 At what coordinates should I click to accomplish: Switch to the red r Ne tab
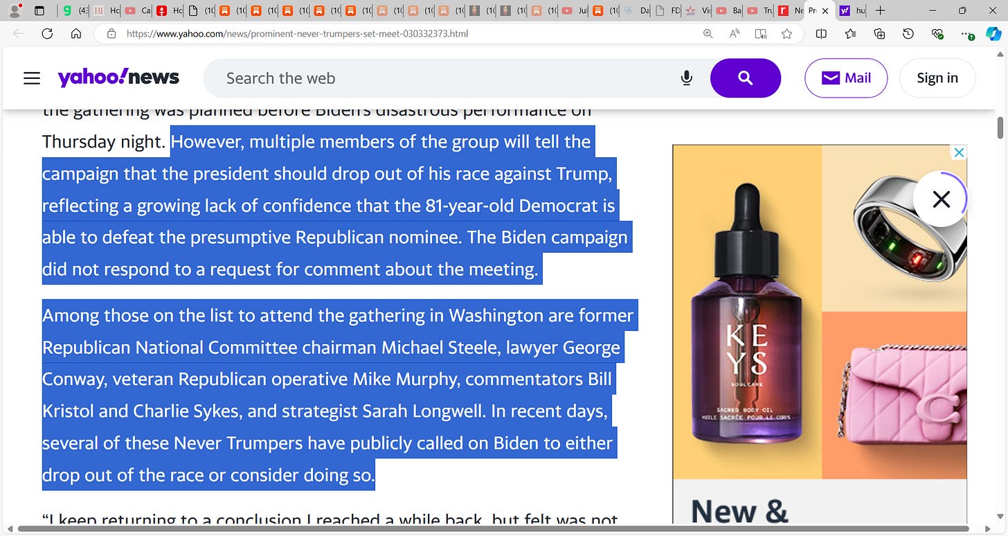point(791,11)
